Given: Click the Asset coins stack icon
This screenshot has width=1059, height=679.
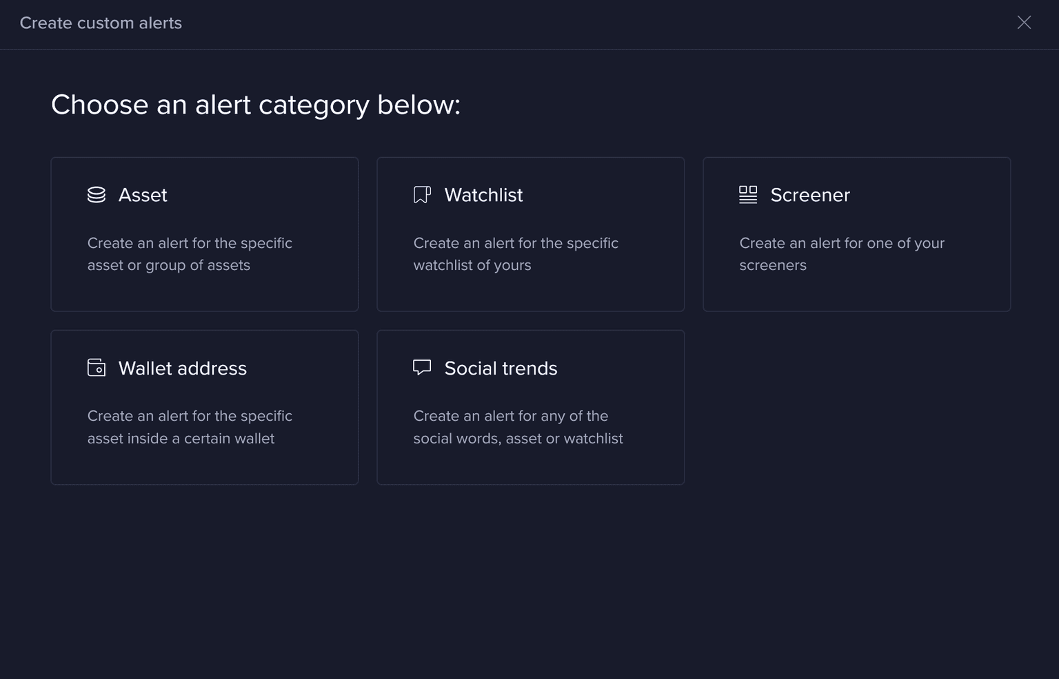Looking at the screenshot, I should (x=97, y=195).
